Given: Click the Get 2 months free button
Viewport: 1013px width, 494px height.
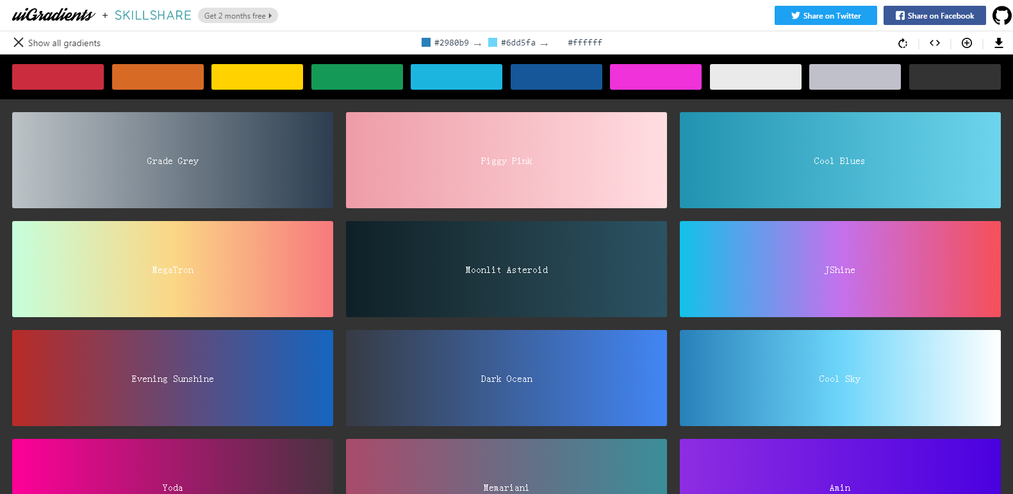Looking at the screenshot, I should [x=238, y=15].
